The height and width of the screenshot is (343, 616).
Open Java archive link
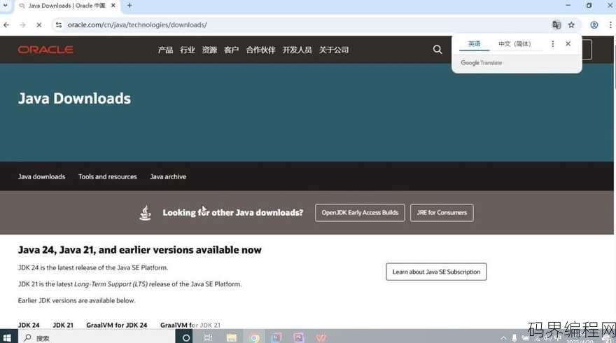pyautogui.click(x=168, y=177)
